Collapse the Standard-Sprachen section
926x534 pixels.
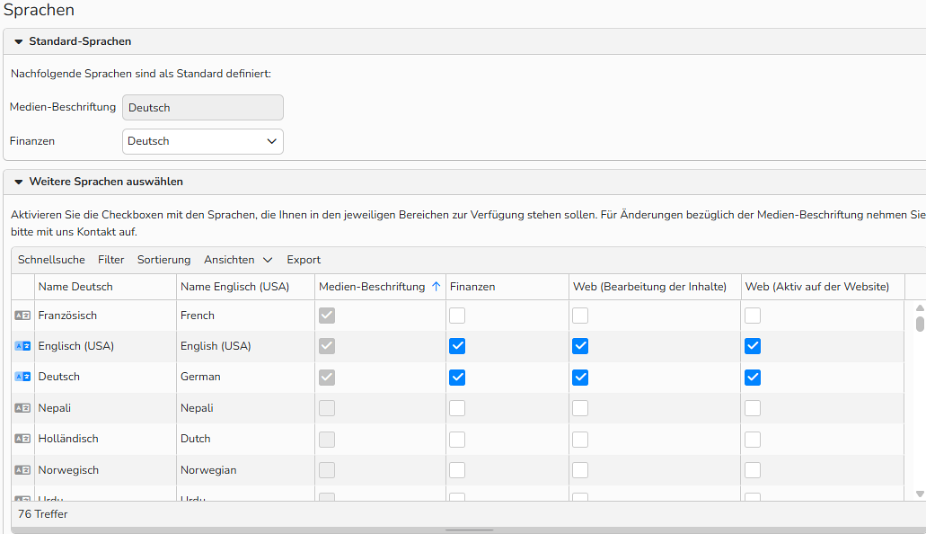tap(18, 41)
